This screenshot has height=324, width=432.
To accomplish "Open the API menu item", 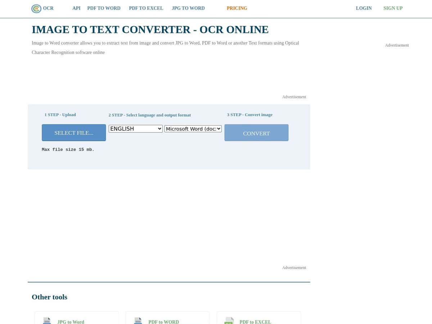I will click(x=76, y=8).
